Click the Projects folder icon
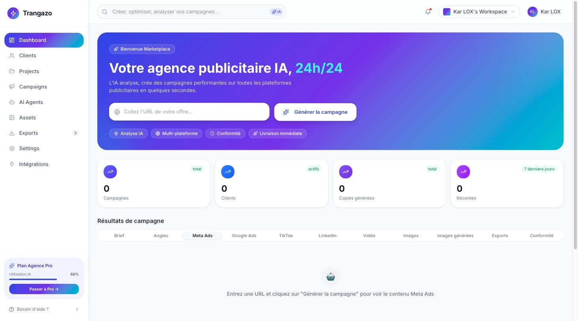 [12, 71]
